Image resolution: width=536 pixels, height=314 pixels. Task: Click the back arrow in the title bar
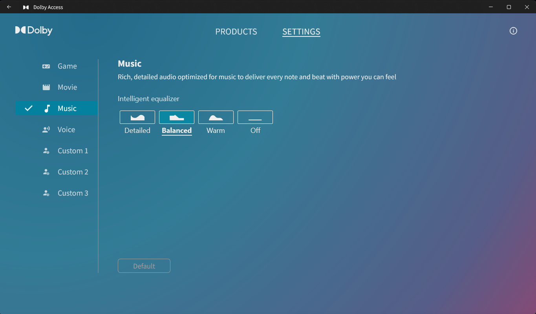tap(9, 7)
